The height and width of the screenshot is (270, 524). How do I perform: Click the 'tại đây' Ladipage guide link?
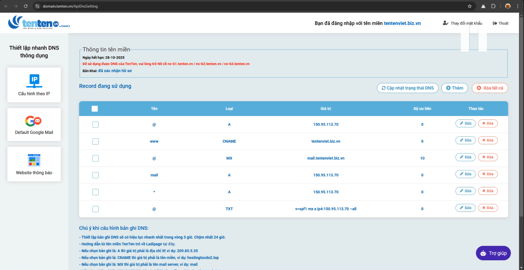pyautogui.click(x=169, y=244)
